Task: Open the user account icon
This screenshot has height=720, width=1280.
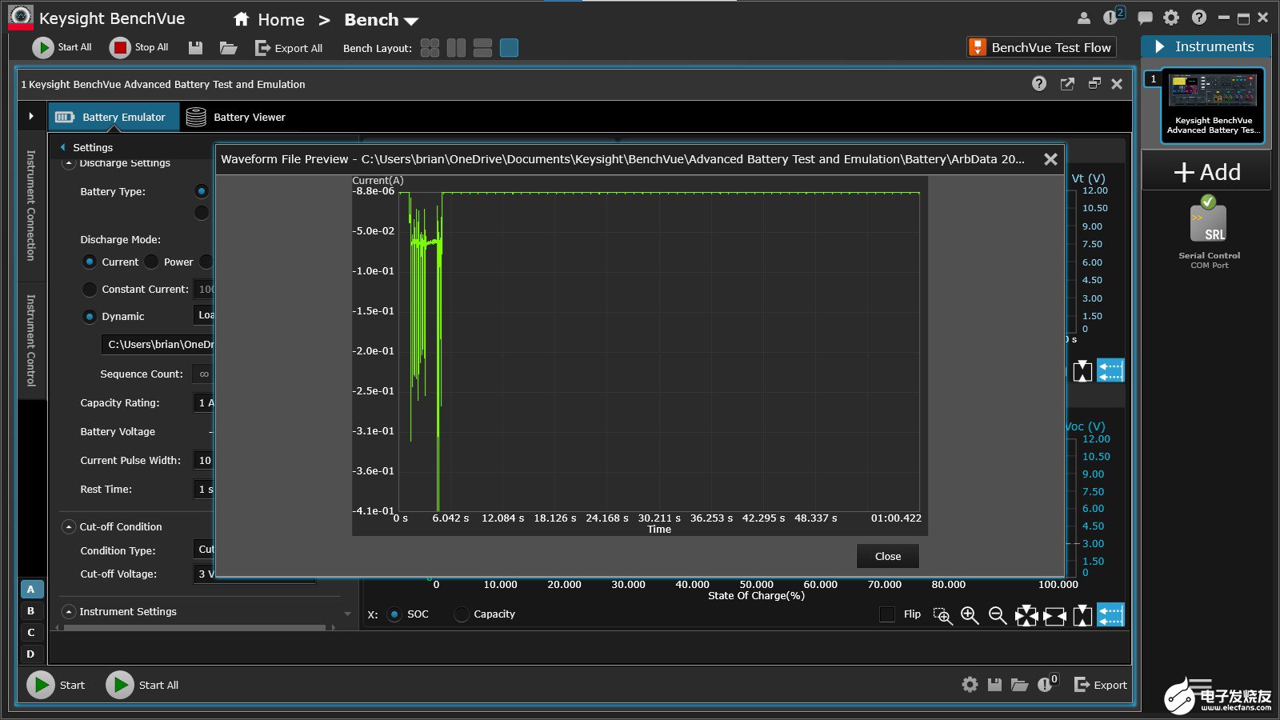Action: point(1084,18)
